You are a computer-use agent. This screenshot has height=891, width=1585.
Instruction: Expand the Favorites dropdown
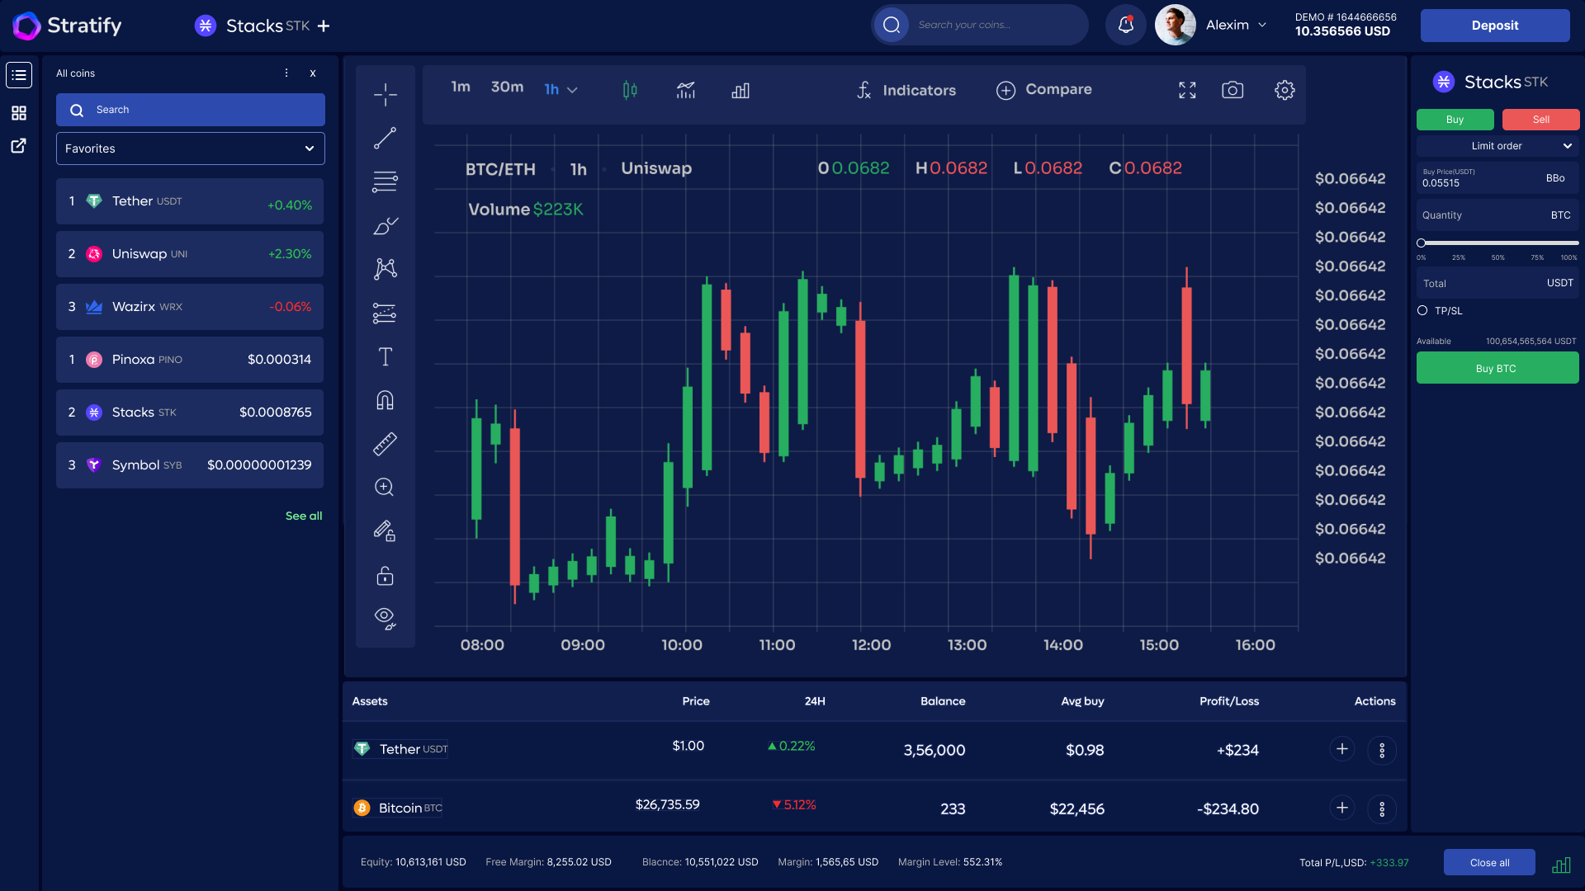pyautogui.click(x=191, y=148)
